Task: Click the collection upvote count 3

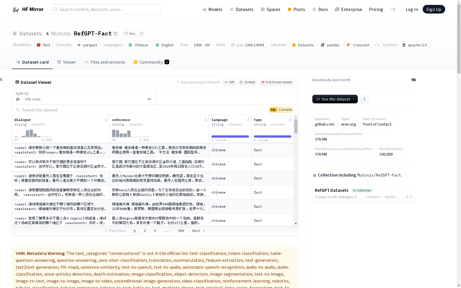Action: tap(409, 197)
